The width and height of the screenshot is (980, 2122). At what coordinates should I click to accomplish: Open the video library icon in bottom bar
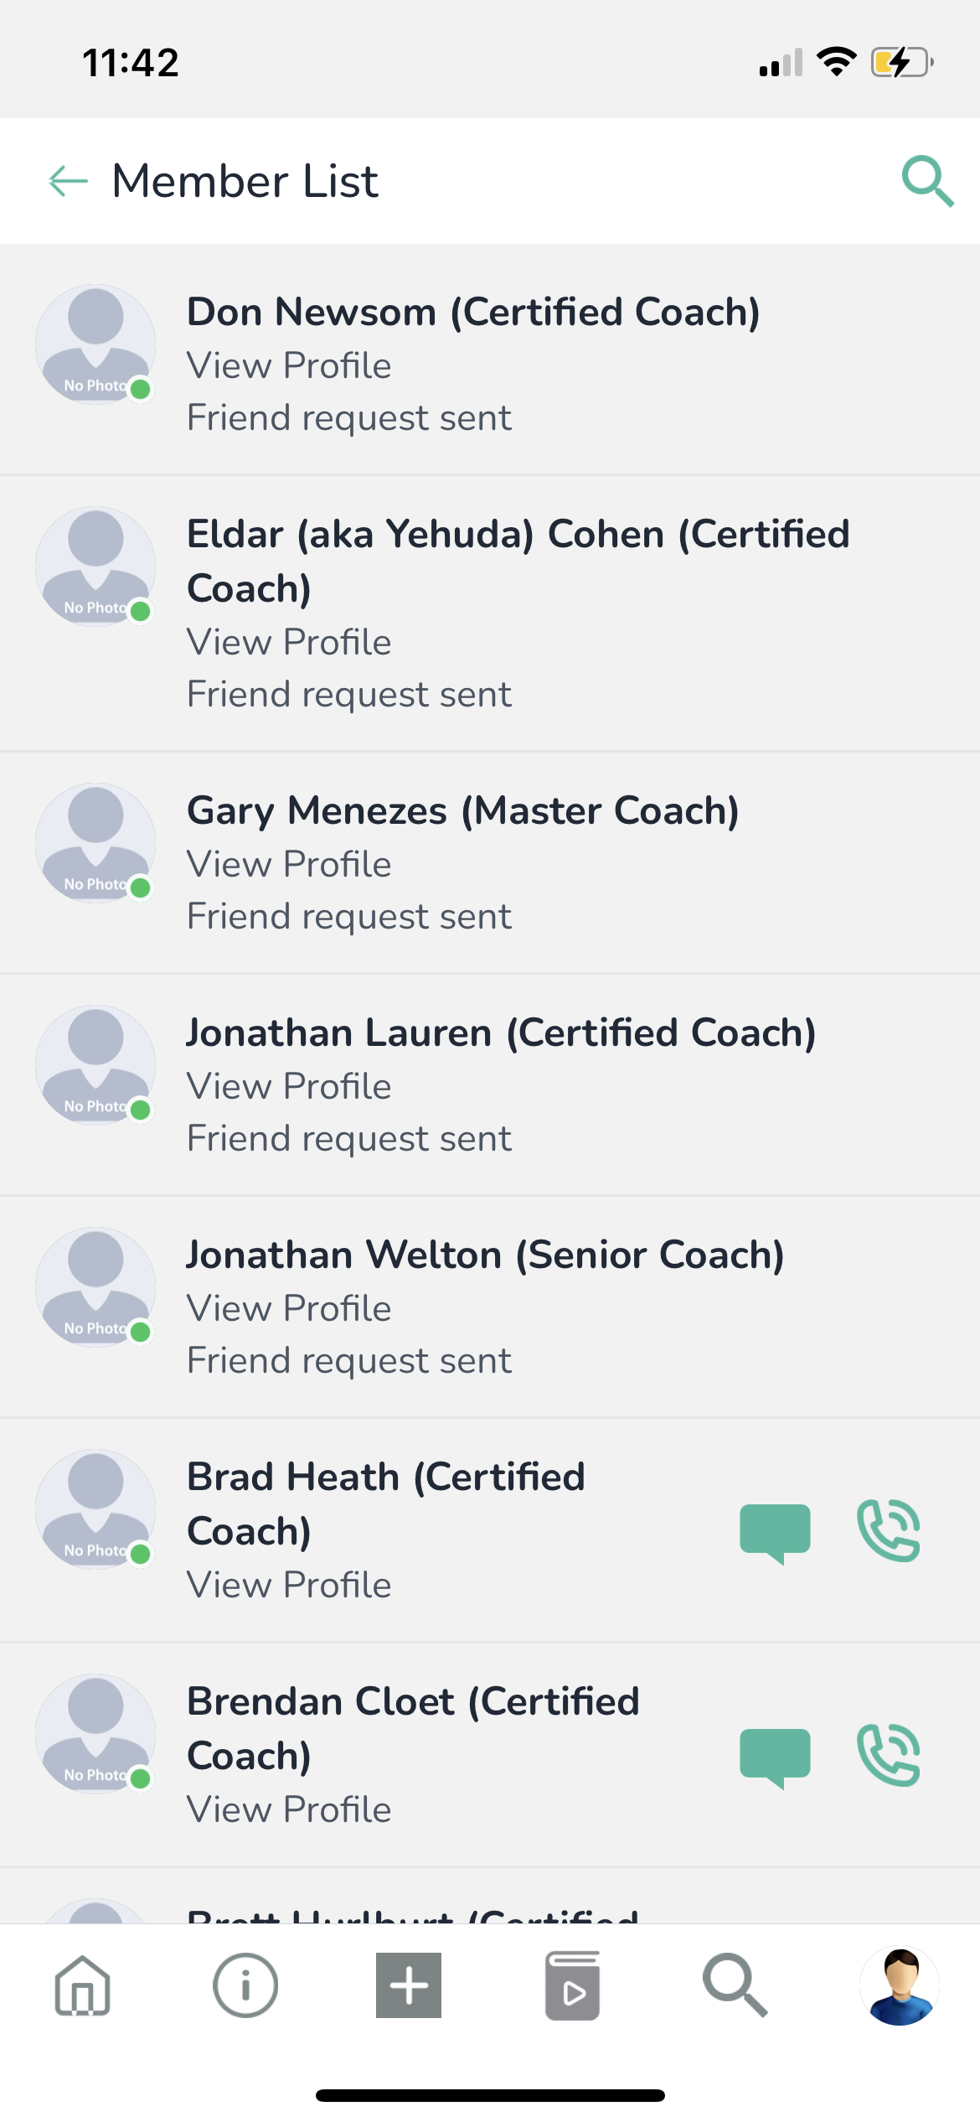[573, 1985]
